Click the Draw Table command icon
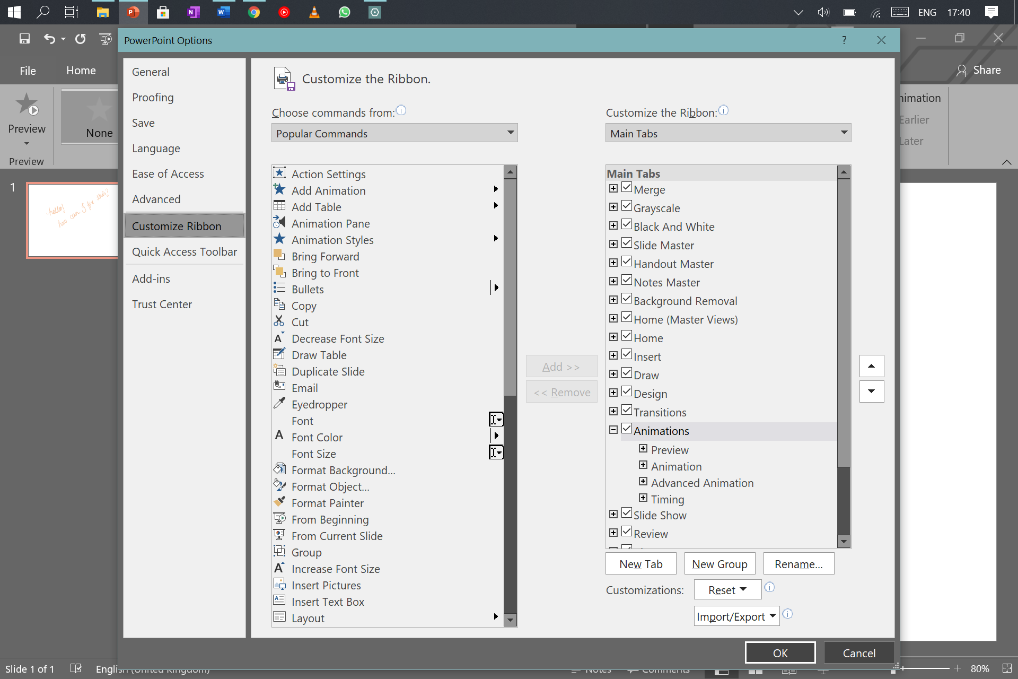1018x679 pixels. [x=279, y=354]
